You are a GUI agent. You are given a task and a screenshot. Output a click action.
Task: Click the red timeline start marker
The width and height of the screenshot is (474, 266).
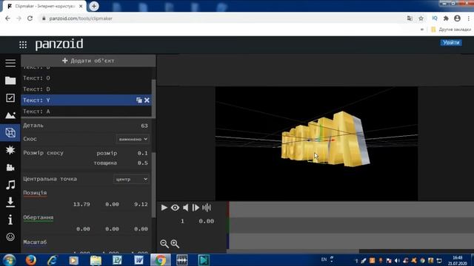(228, 209)
